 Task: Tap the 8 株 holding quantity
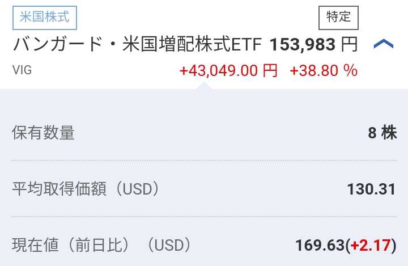(382, 133)
